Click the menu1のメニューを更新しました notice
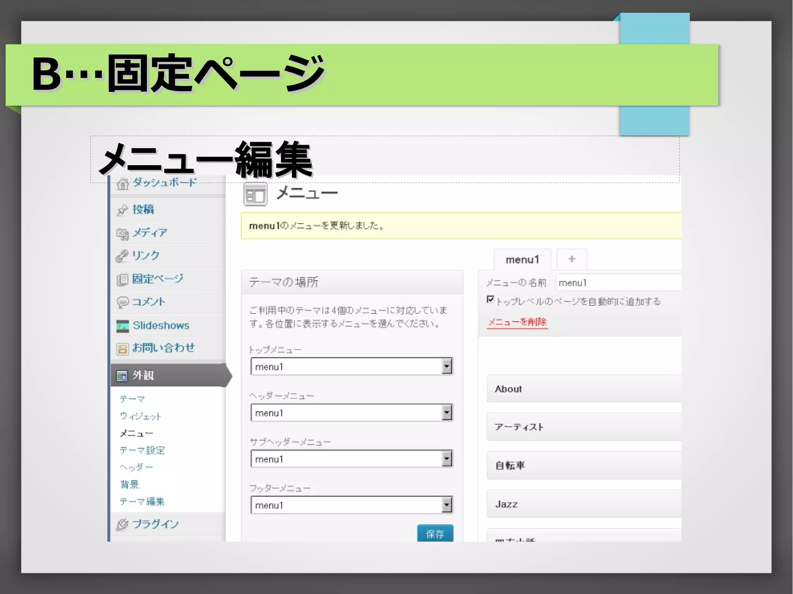 click(x=461, y=226)
